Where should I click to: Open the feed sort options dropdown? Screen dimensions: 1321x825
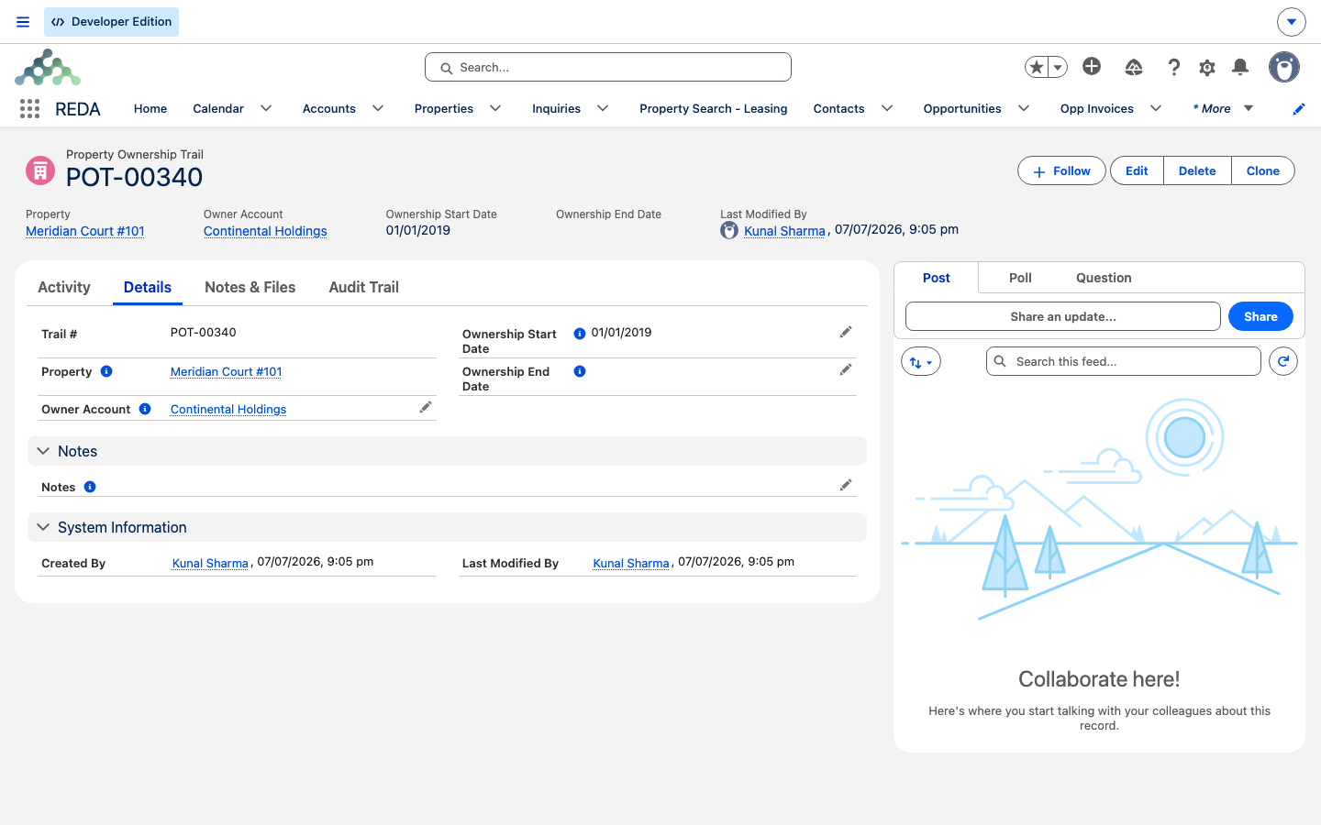tap(921, 361)
